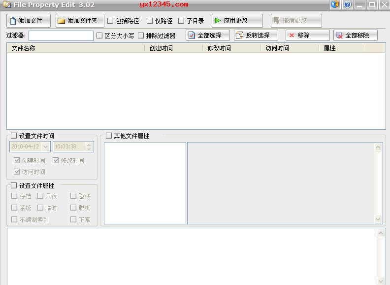Click the time stepper up arrow
The width and height of the screenshot is (390, 285).
[x=89, y=144]
